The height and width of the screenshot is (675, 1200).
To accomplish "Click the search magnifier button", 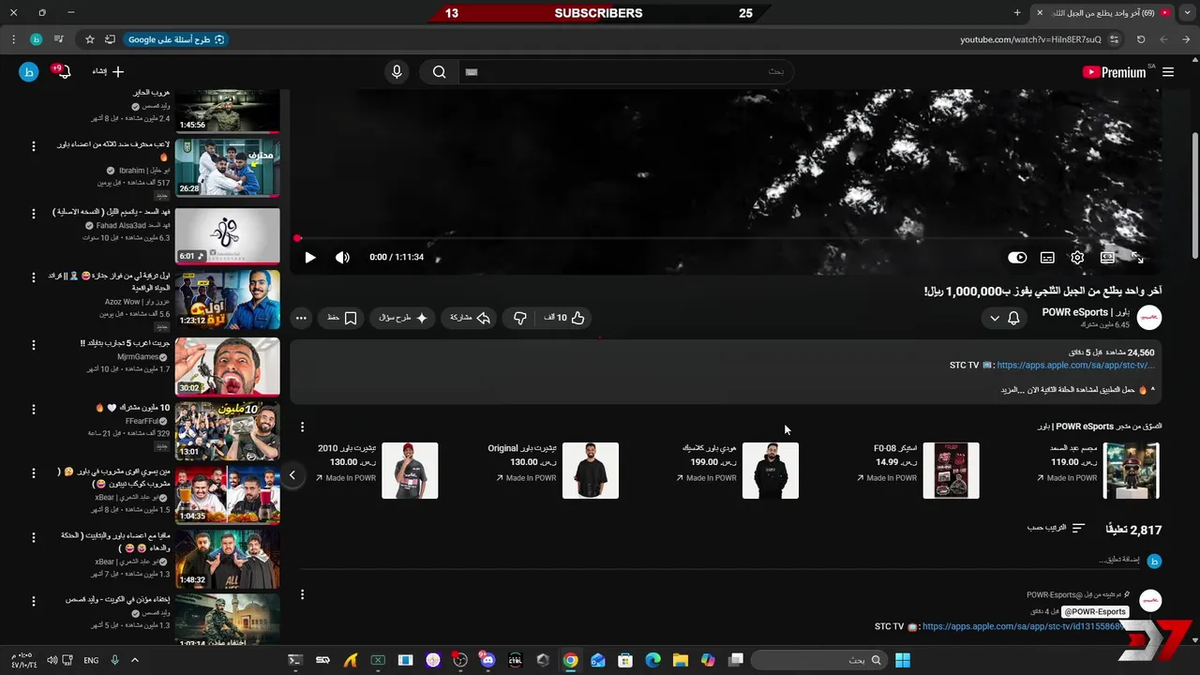I will coord(439,72).
